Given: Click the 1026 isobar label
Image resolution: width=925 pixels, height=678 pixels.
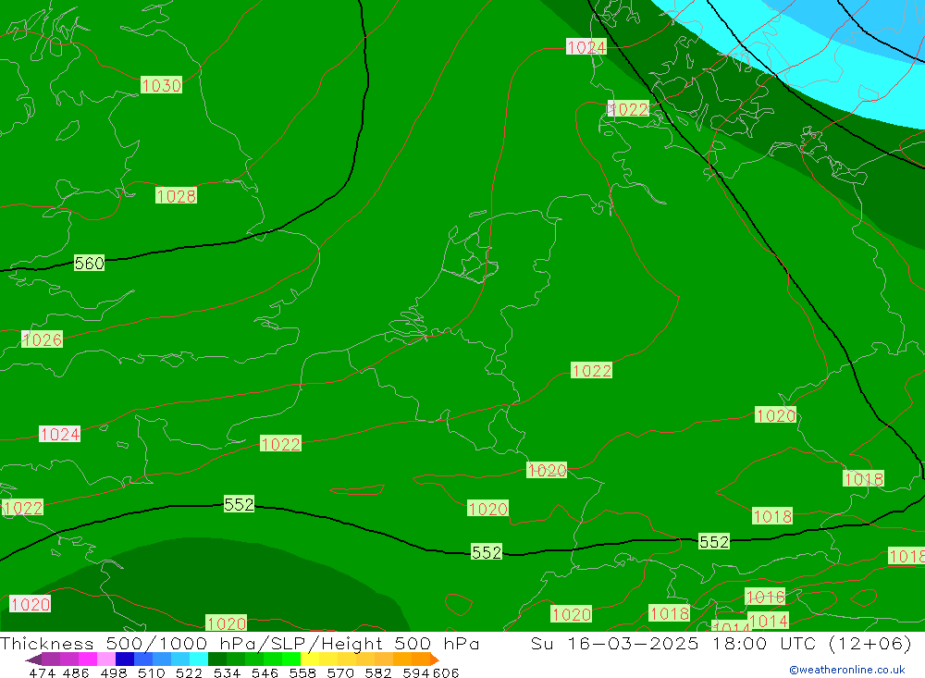Looking at the screenshot, I should (x=42, y=339).
